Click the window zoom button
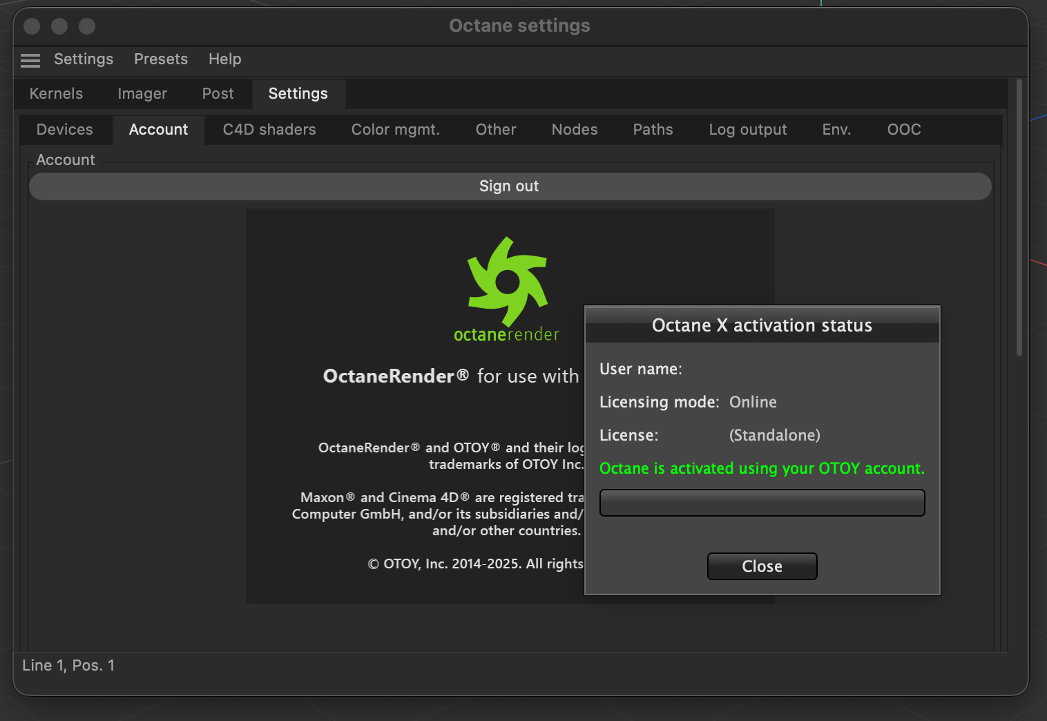 pos(87,26)
